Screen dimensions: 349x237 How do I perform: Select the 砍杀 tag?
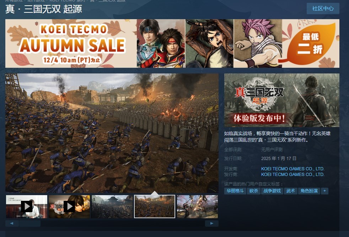click(x=254, y=191)
